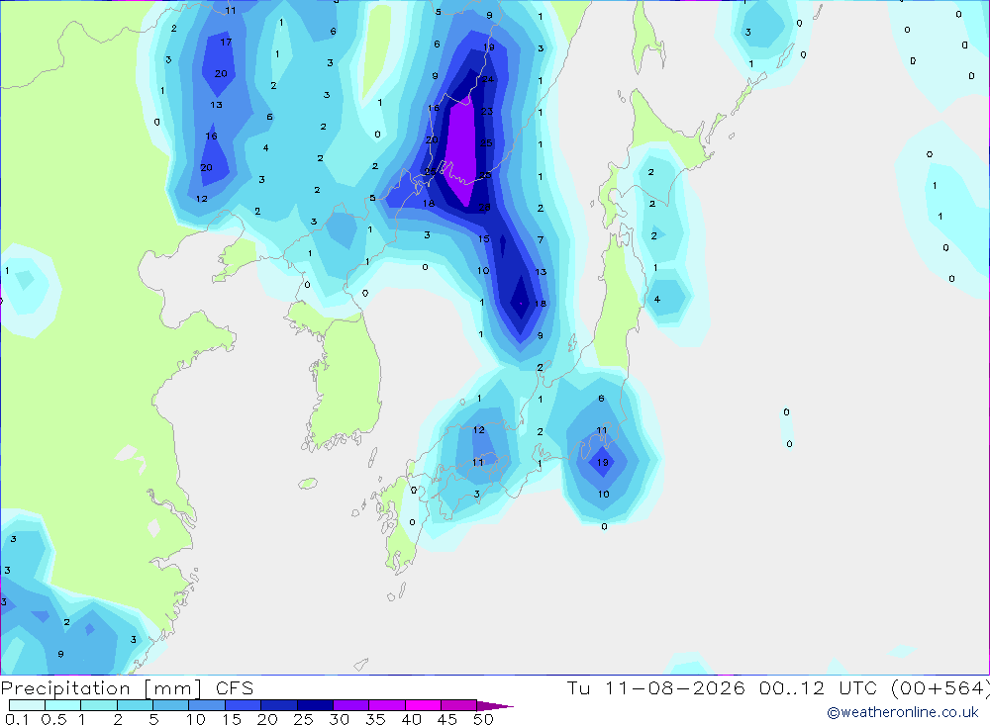Click the '0.1' legend scale label
Screen dimensions: 990x725
pyautogui.click(x=17, y=719)
